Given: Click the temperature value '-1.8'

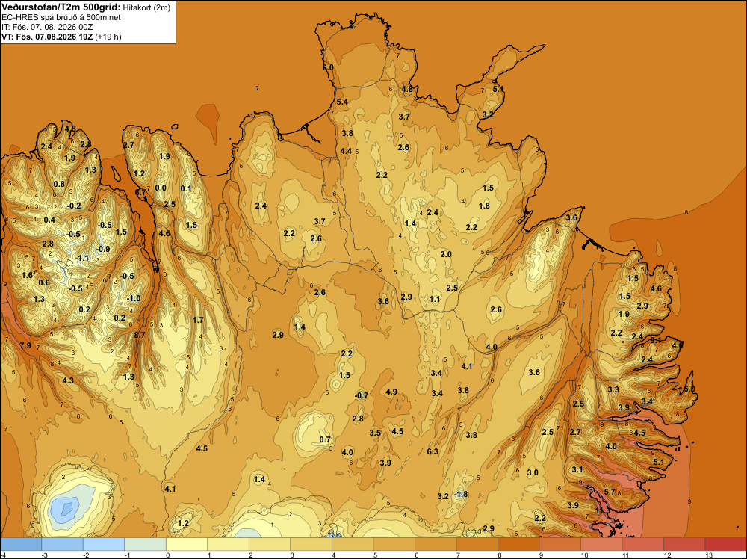Looking at the screenshot, I should pyautogui.click(x=461, y=494).
